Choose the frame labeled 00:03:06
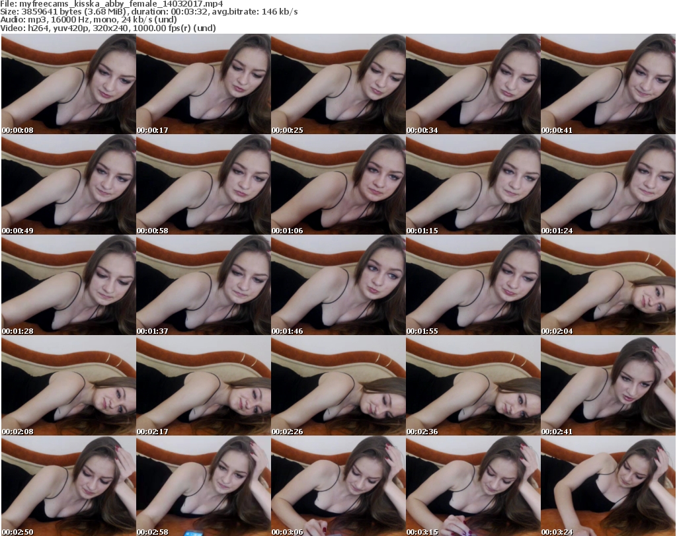The width and height of the screenshot is (677, 536). tap(338, 486)
